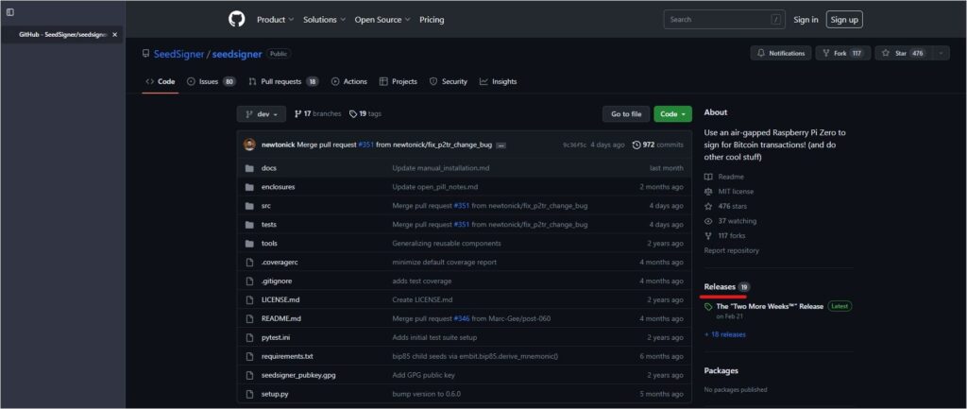The width and height of the screenshot is (967, 409).
Task: Open the src folder
Action: click(265, 205)
